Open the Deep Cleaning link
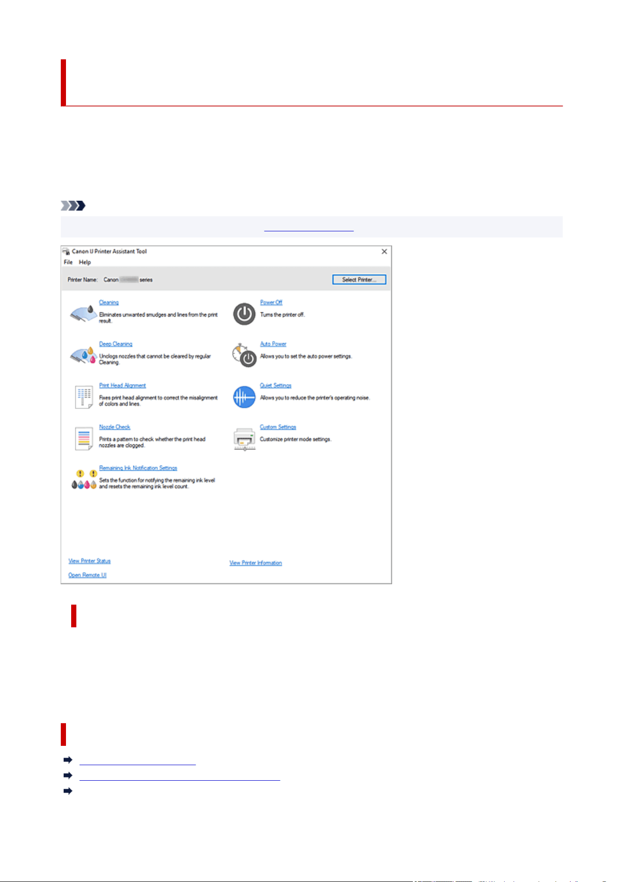This screenshot has height=882, width=624. 116,344
